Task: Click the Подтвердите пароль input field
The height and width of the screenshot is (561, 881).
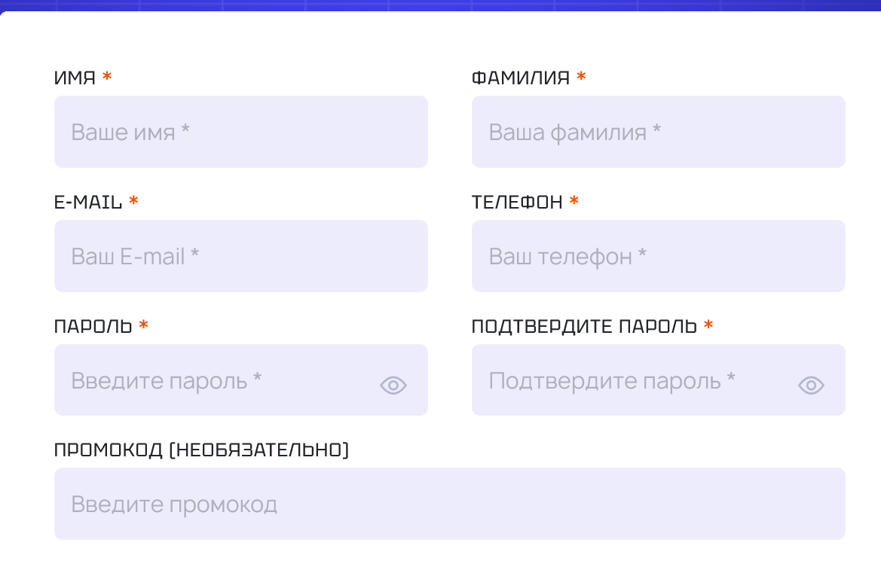Action: (x=633, y=380)
